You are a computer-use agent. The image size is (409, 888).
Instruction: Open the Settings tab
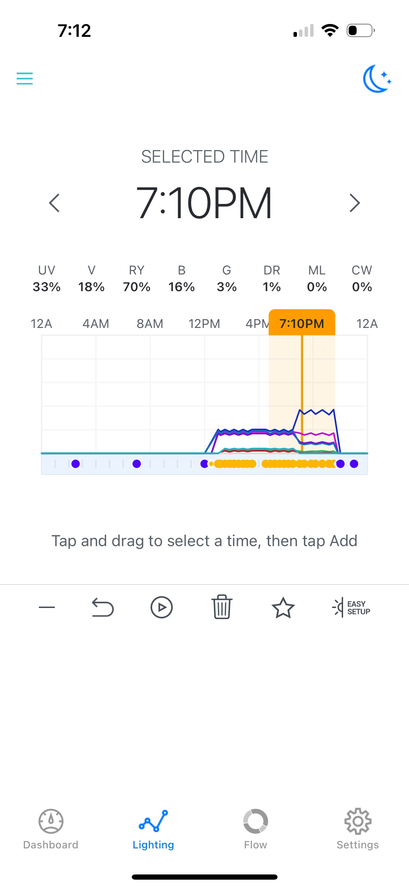[358, 829]
